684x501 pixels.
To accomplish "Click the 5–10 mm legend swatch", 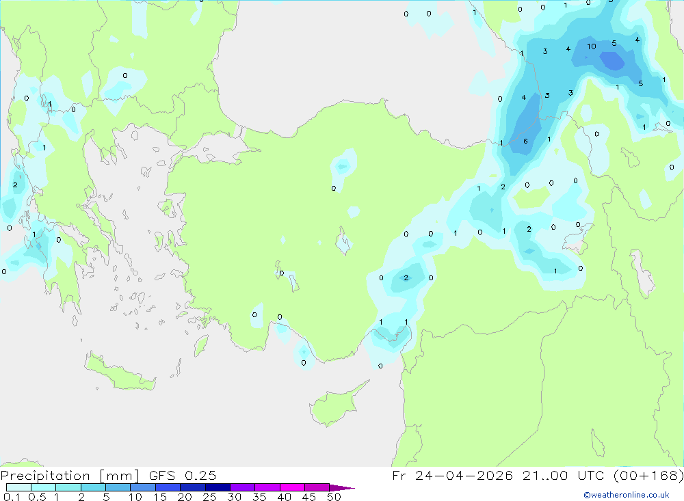I will coord(118,487).
